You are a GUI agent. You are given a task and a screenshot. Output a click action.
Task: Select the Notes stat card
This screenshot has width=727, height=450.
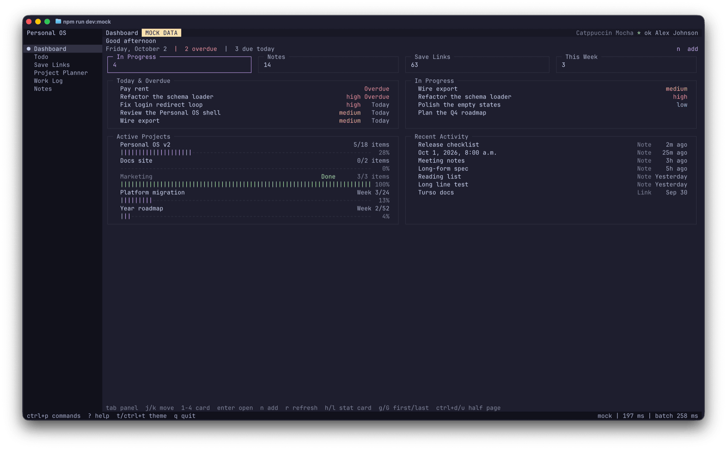pos(328,65)
